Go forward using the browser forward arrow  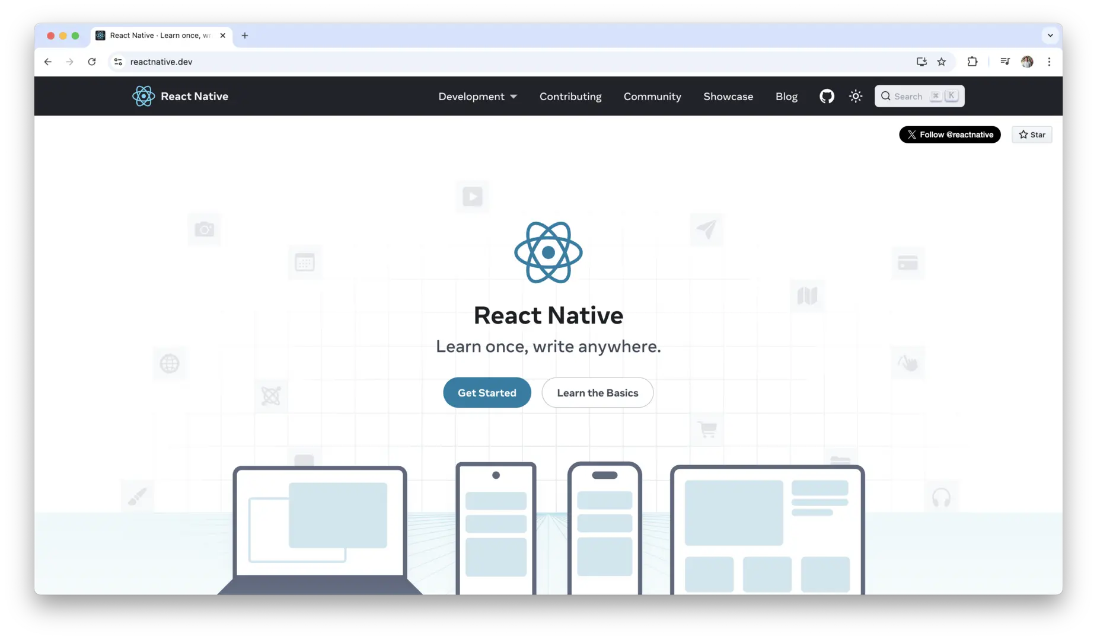(70, 62)
